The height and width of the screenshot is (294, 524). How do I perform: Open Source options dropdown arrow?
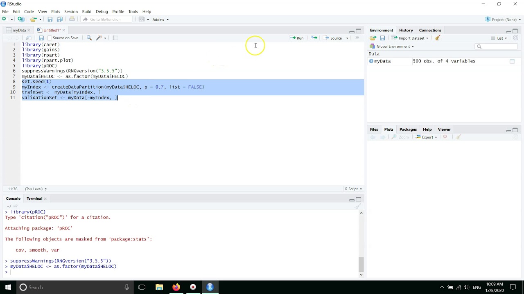pos(347,38)
